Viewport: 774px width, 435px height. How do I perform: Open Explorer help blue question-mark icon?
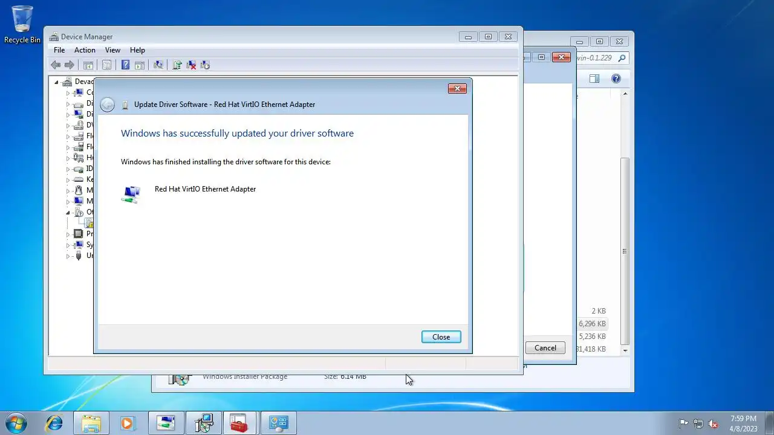616,79
